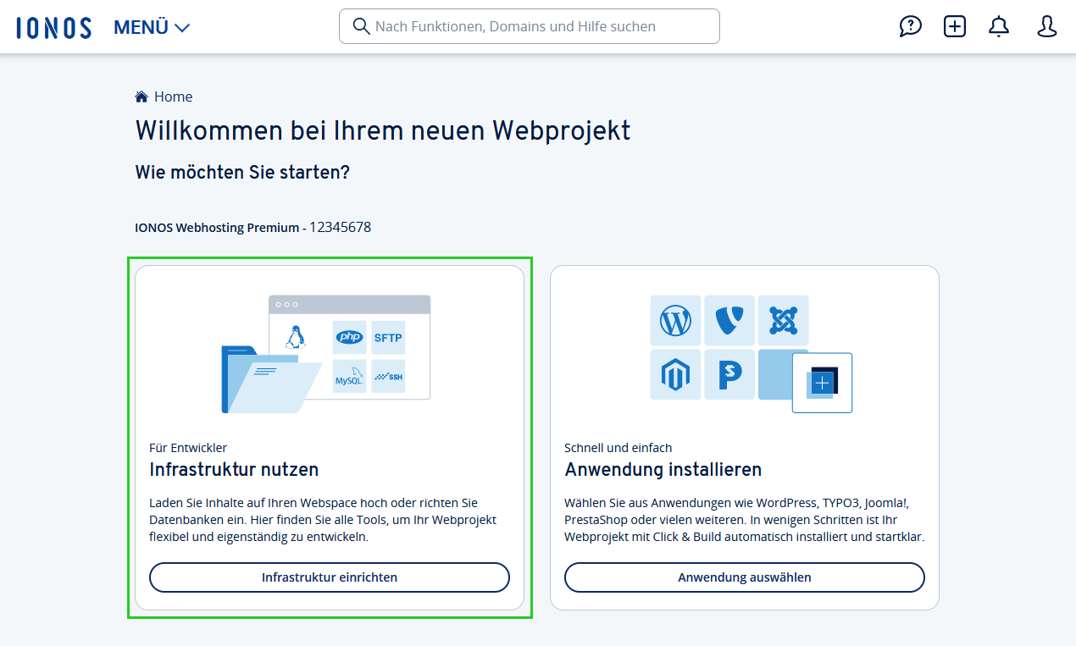
Task: Open the notifications bell
Action: point(999,26)
